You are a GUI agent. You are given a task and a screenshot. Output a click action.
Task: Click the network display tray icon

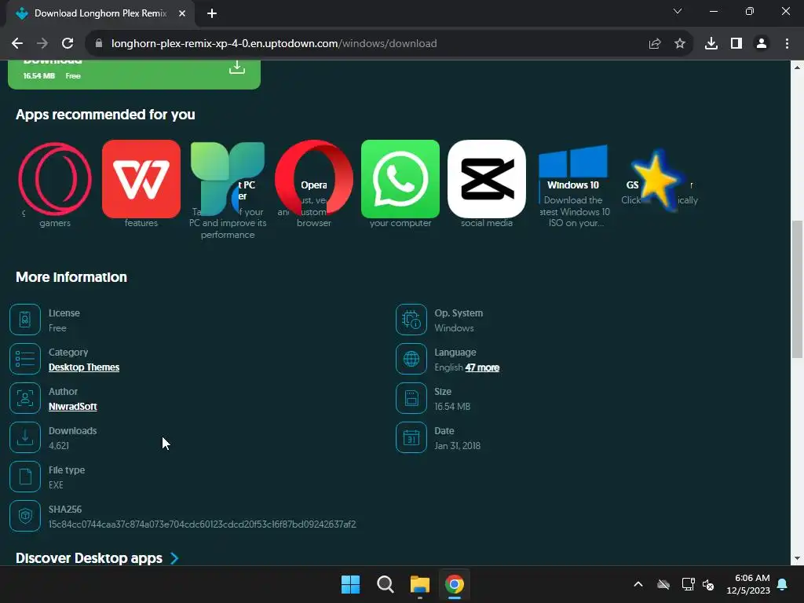tap(688, 584)
